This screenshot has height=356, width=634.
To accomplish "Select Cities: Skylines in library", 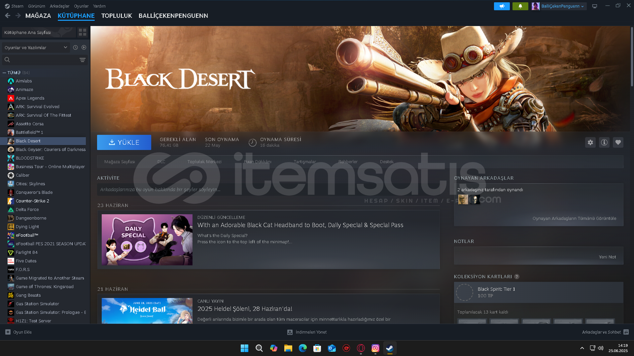I will (x=43, y=184).
